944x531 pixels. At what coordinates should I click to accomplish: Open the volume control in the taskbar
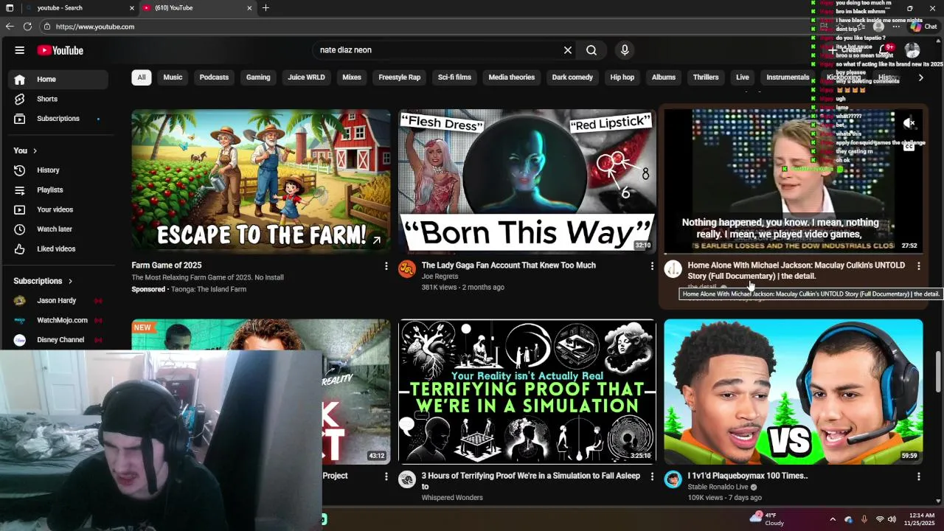892,519
